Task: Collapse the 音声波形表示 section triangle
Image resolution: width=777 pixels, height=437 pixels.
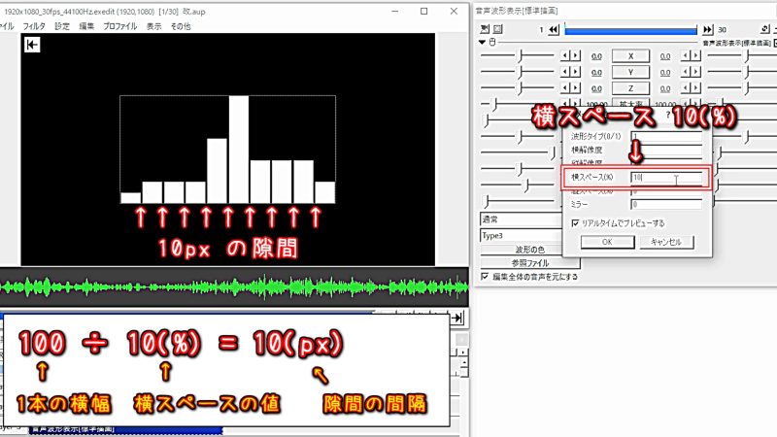Action: [x=482, y=43]
